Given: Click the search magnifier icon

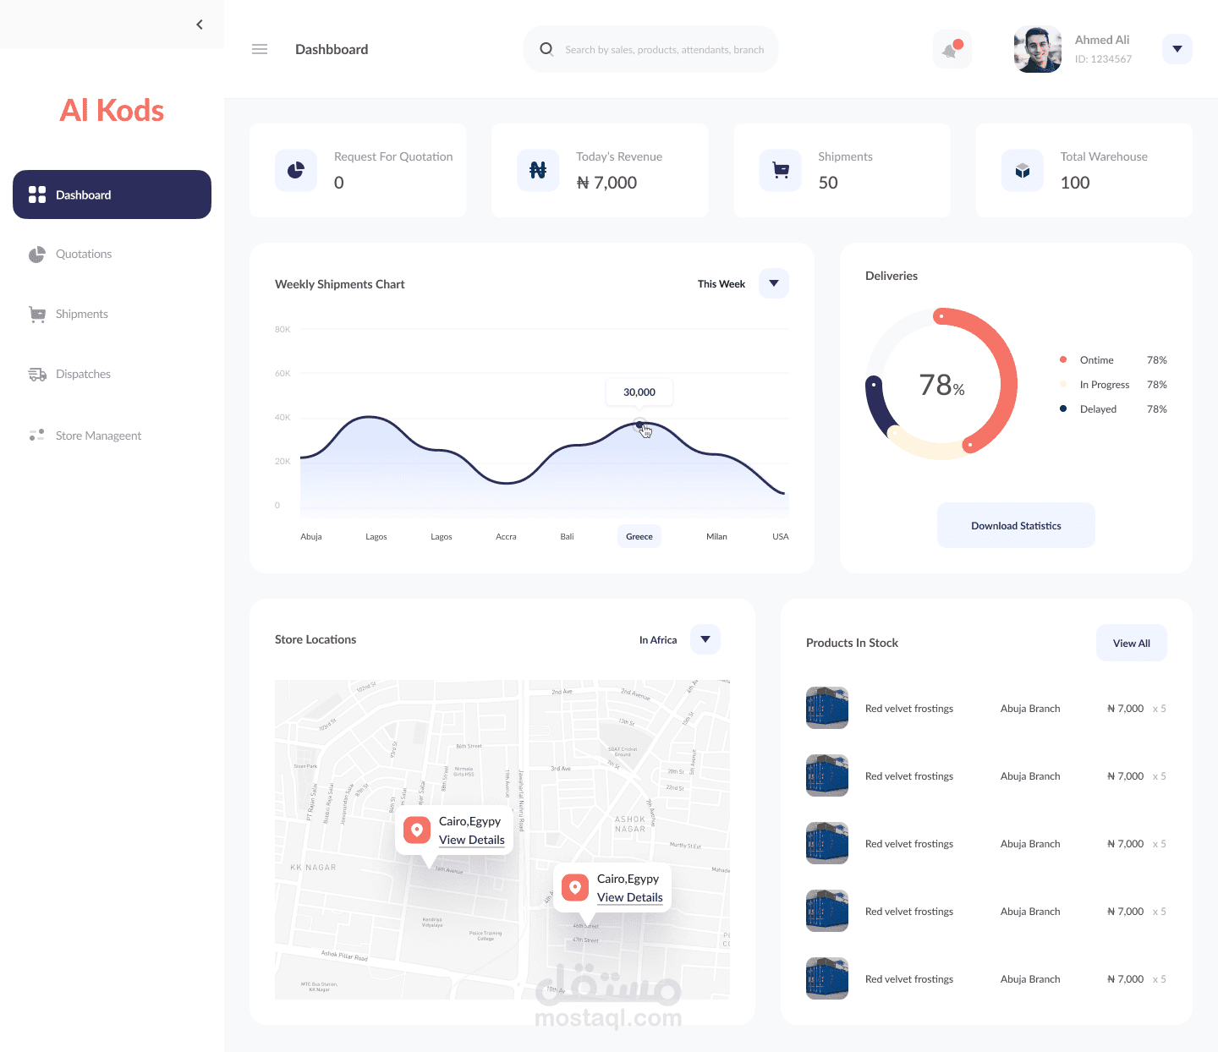Looking at the screenshot, I should coord(546,49).
